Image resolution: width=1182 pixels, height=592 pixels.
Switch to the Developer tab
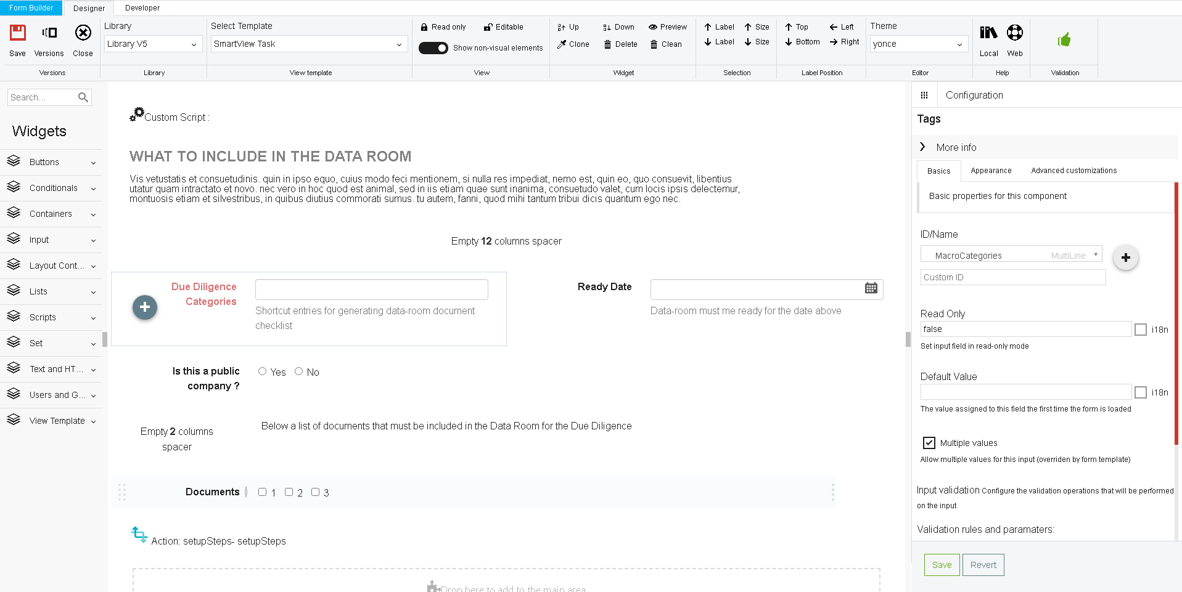pyautogui.click(x=142, y=8)
